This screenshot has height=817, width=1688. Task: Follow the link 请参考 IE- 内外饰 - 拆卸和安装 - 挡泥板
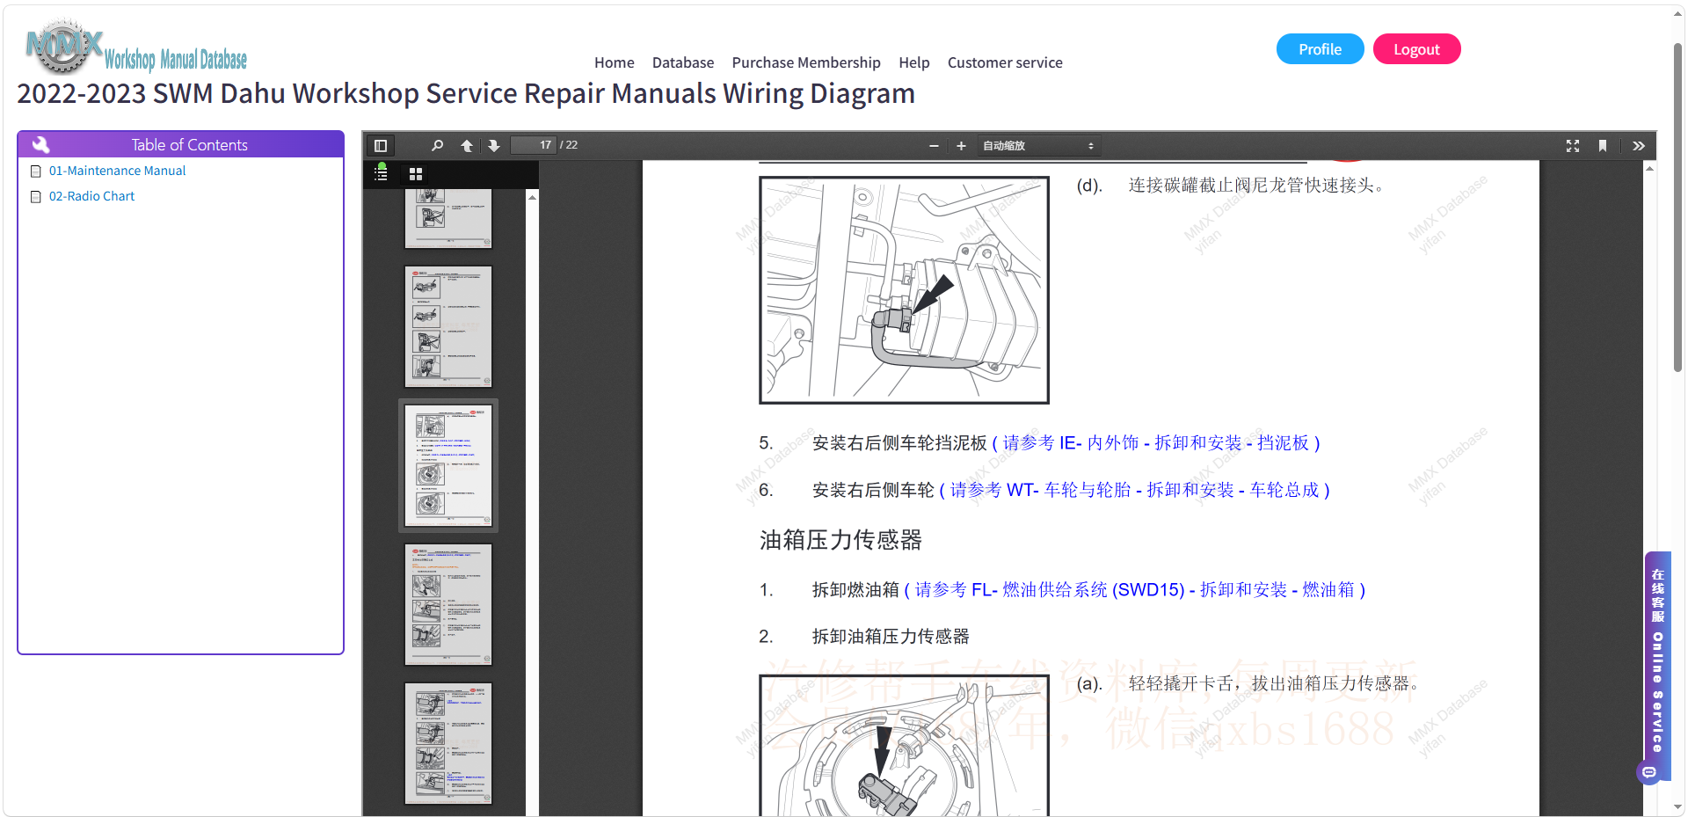coord(1155,443)
